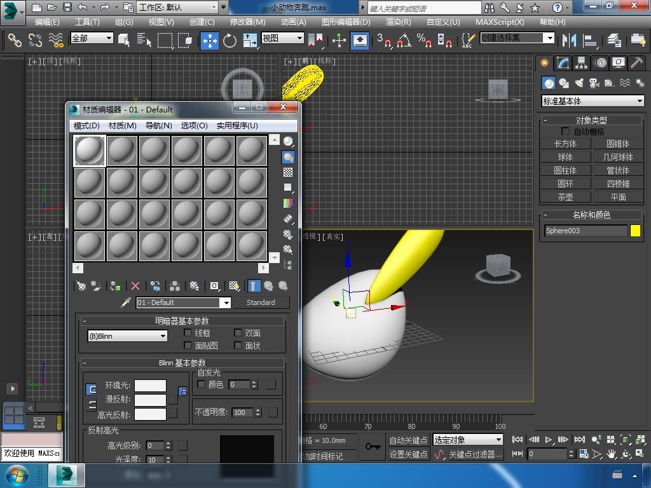Open the (B)Blinn shader dropdown

tap(127, 336)
